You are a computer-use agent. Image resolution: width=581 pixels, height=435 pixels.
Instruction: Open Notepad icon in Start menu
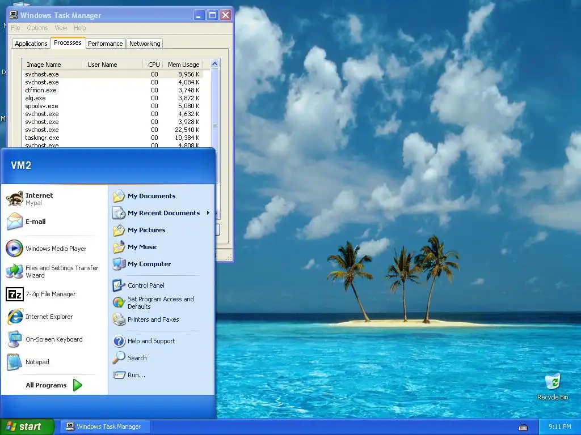click(x=14, y=362)
